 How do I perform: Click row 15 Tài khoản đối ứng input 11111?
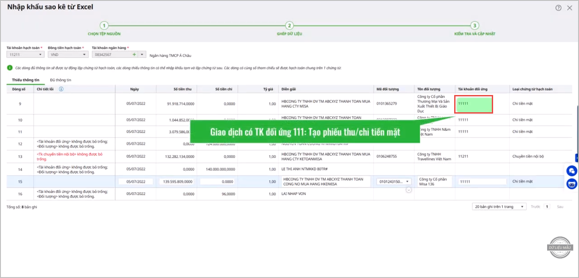[482, 181]
